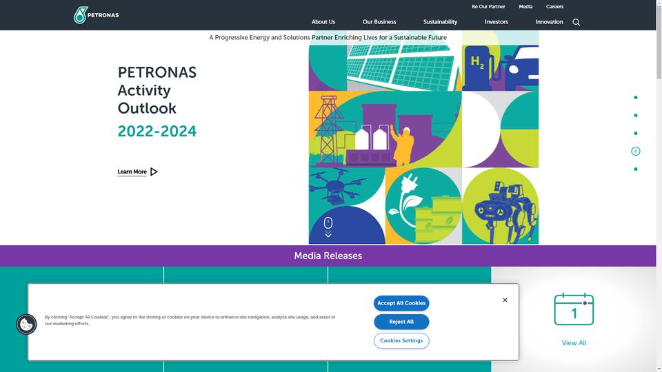Accept All Cookies
662x372 pixels.
pos(401,303)
